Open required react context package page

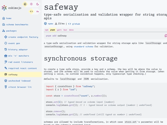[23, 68]
